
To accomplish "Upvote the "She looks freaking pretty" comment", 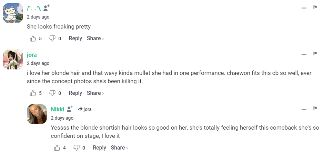I will pos(33,38).
